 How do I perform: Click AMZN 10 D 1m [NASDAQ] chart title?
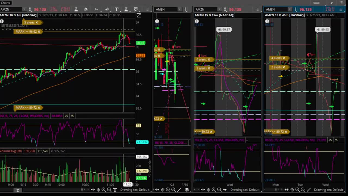click(x=18, y=15)
